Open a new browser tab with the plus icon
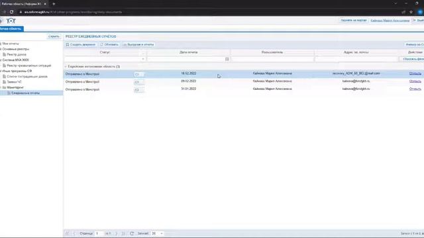The width and height of the screenshot is (424, 238). point(54,4)
